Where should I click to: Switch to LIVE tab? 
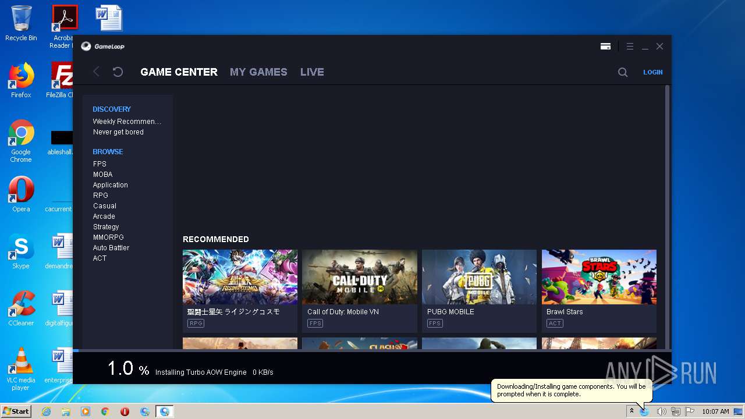tap(312, 72)
